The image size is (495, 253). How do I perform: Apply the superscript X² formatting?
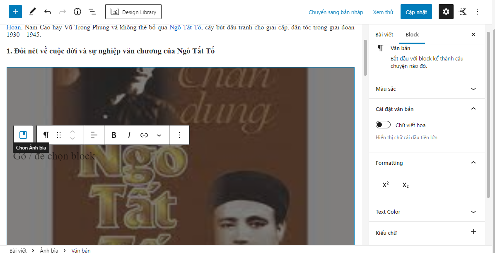(386, 185)
